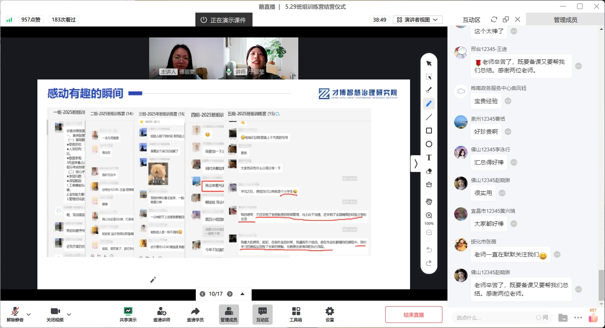Go to the next slide
This screenshot has width=605, height=328.
(230, 294)
